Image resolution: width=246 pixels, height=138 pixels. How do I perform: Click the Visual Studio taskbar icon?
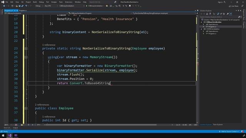click(9, 135)
